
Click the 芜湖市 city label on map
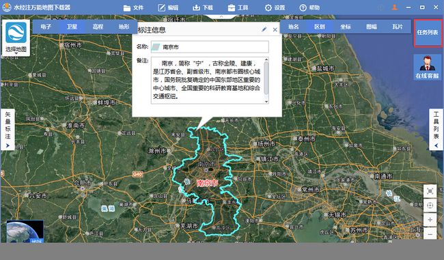point(189,226)
